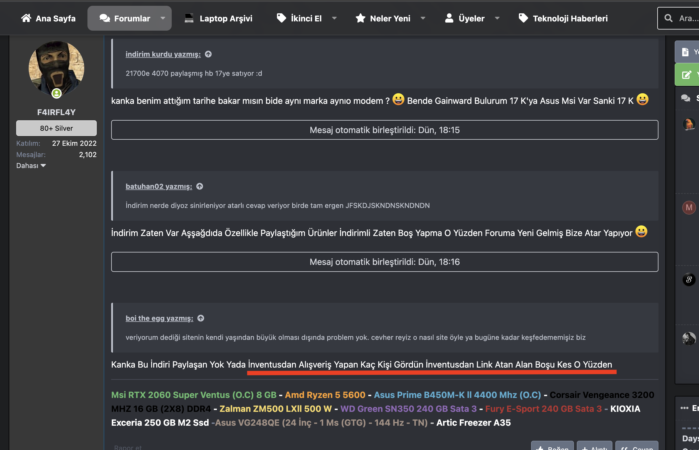Click the home icon beside Ana Sayfa
Screen dimensions: 699x450
26,18
